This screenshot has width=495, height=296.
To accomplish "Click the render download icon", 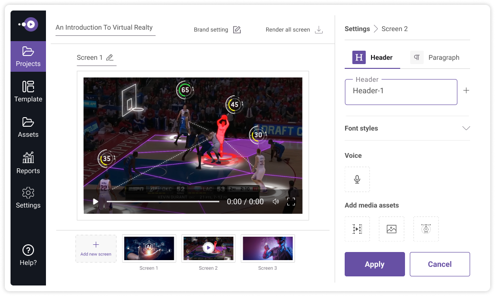I will pyautogui.click(x=319, y=30).
